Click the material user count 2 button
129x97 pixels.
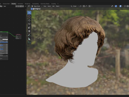16,6
